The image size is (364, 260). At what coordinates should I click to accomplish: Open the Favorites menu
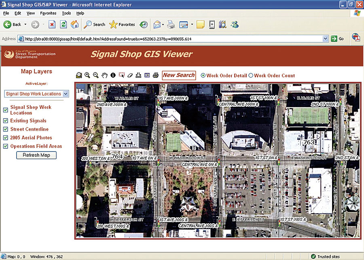pyautogui.click(x=48, y=13)
